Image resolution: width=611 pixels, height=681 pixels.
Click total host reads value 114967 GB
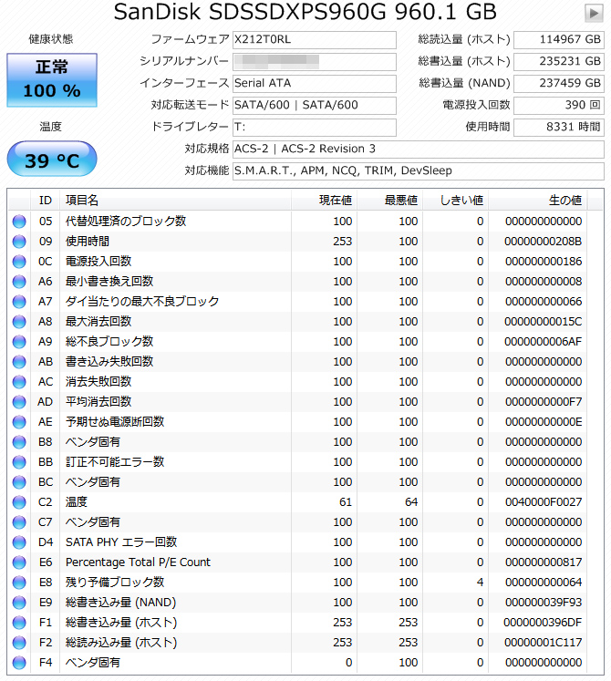pos(558,39)
